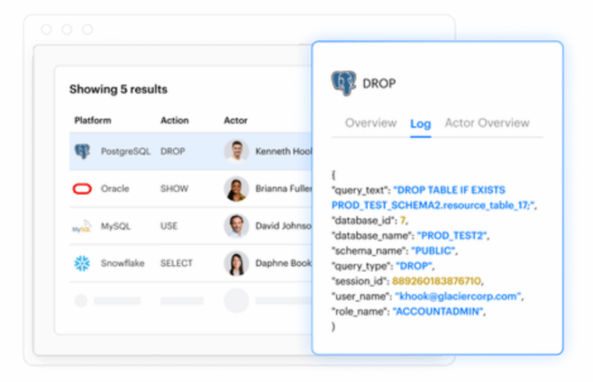Select the Log tab
This screenshot has width=593, height=382.
coord(421,123)
